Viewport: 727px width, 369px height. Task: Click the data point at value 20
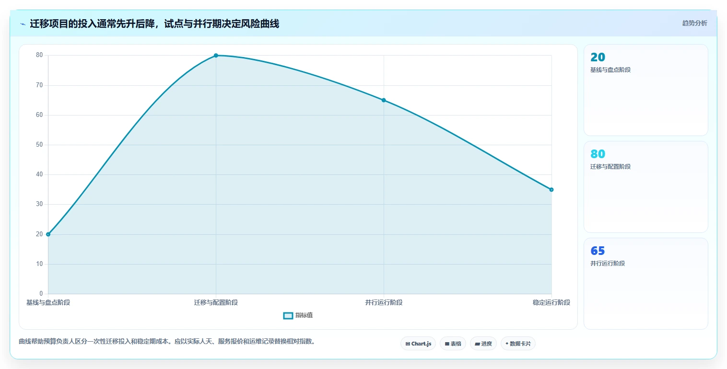[x=48, y=234]
